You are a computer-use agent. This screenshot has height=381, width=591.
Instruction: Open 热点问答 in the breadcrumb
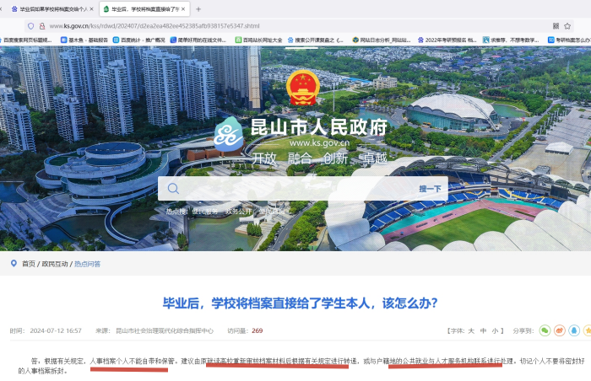pyautogui.click(x=88, y=264)
